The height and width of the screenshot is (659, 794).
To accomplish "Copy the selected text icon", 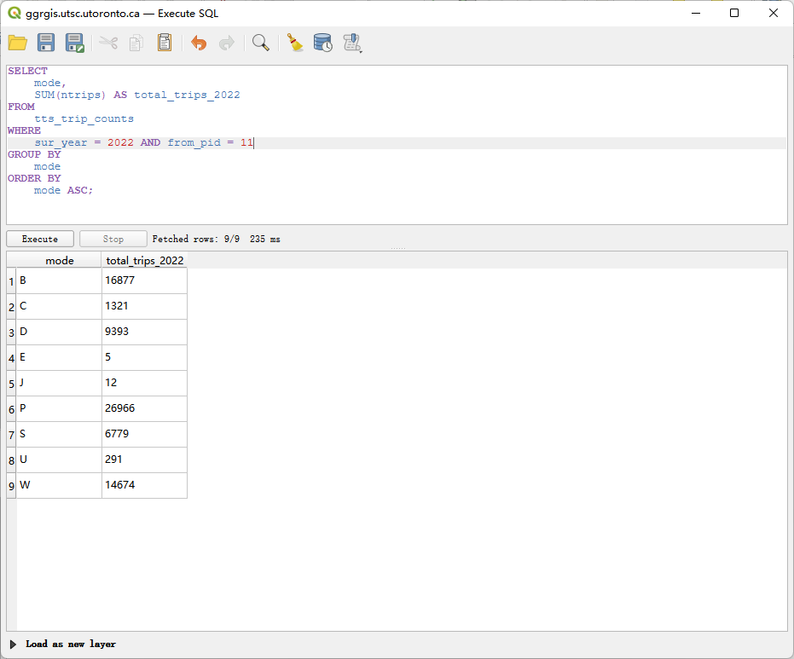I will click(136, 43).
